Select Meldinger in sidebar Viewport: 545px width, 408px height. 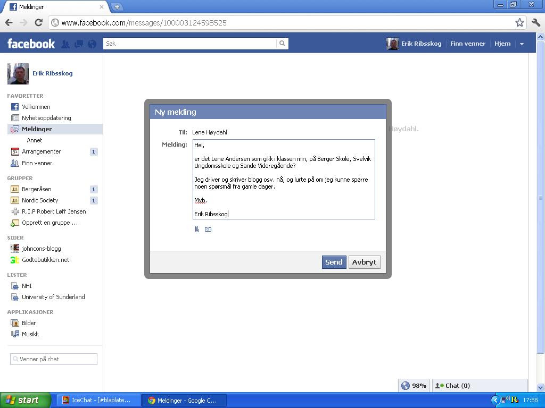(55, 129)
